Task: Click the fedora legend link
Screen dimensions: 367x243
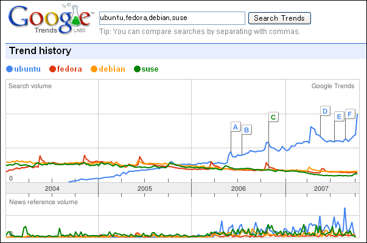Action: [69, 69]
